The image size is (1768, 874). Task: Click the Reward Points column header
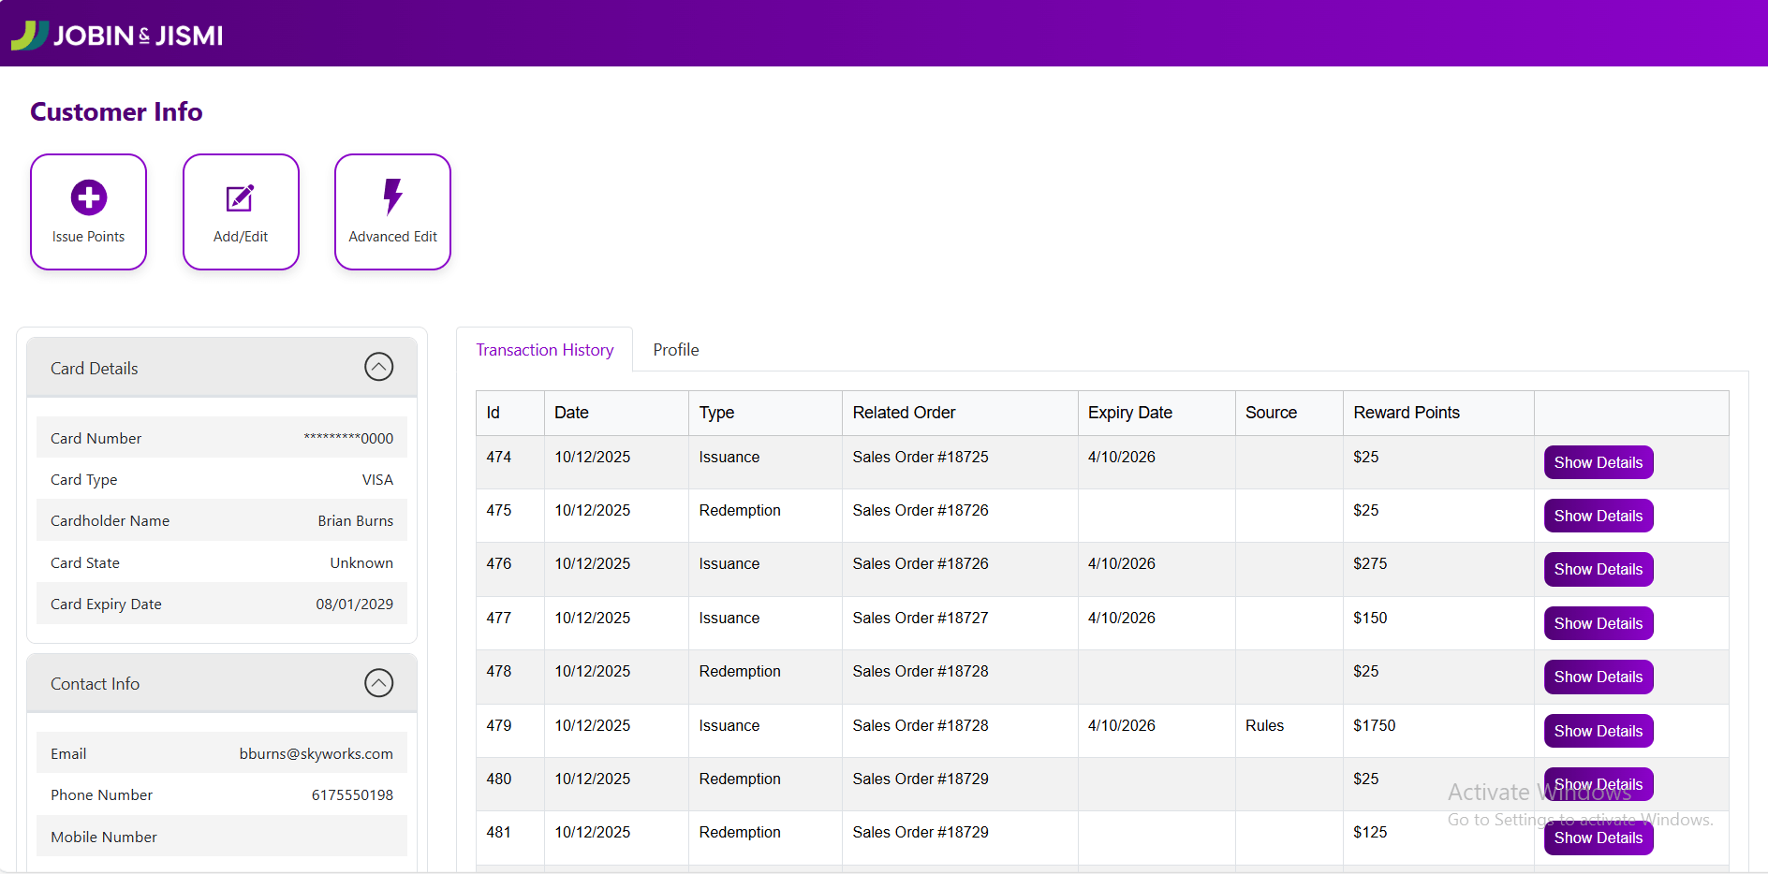click(1406, 413)
